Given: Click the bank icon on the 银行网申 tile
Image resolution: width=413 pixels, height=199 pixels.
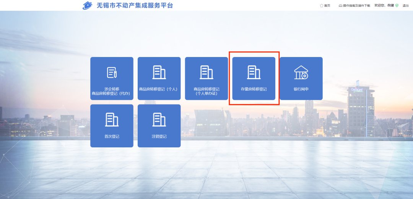Looking at the screenshot, I should click(x=301, y=72).
